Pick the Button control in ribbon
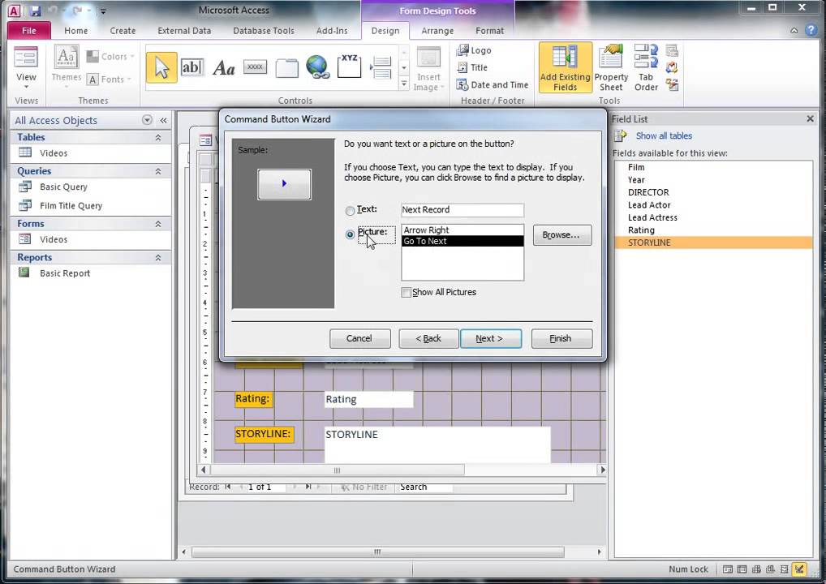The image size is (826, 584). [255, 67]
